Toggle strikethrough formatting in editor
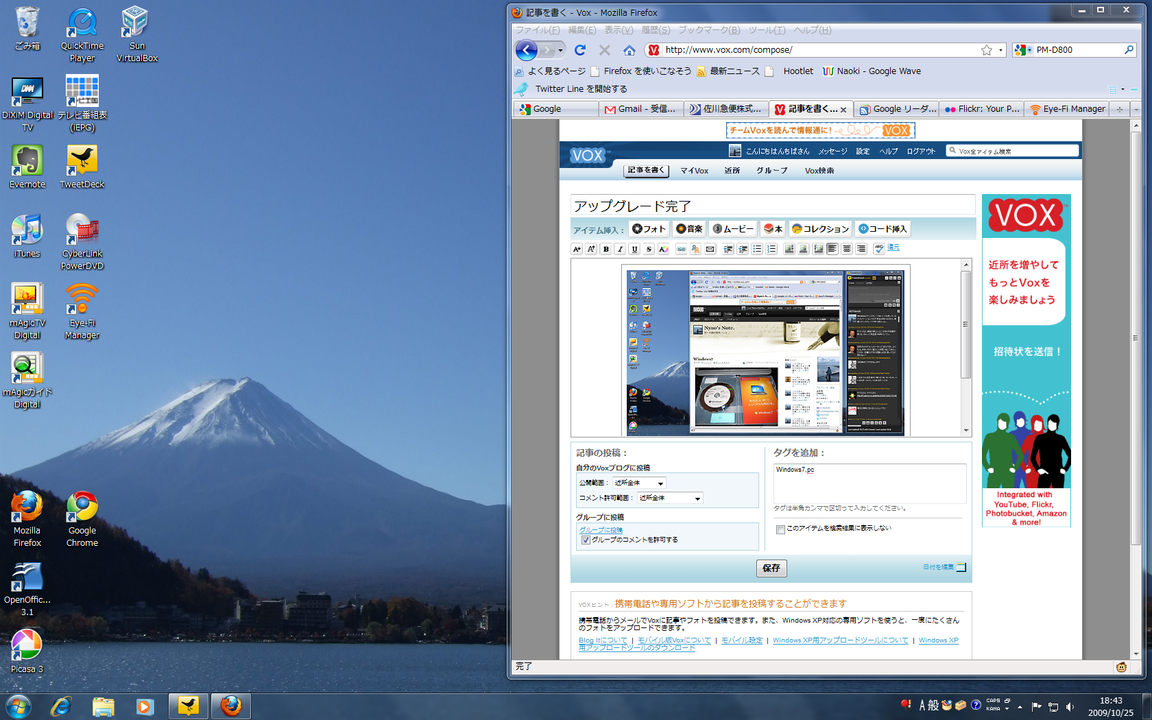The width and height of the screenshot is (1152, 720). click(x=649, y=249)
